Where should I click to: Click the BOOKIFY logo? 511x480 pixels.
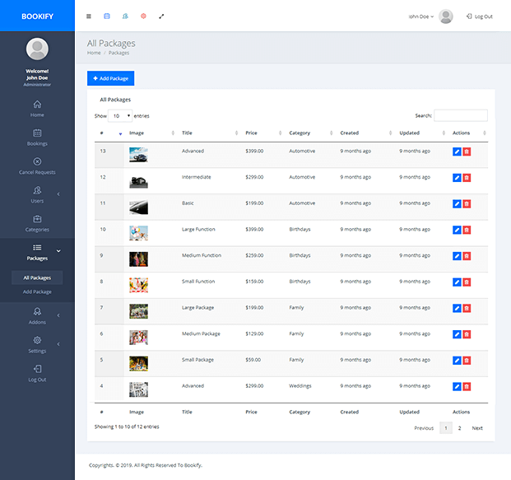(38, 16)
